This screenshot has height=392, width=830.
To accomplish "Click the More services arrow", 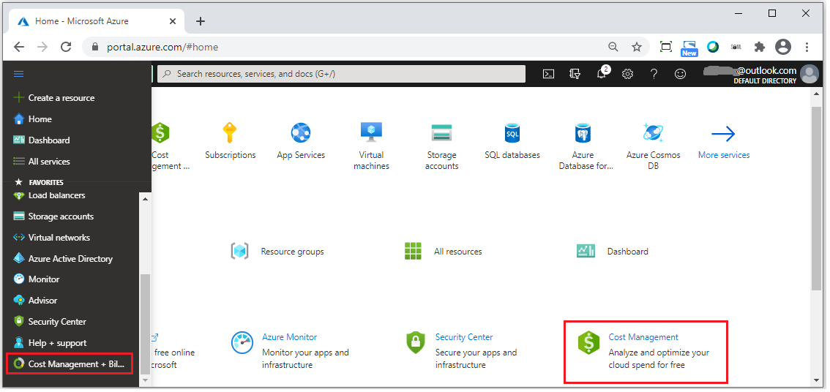I will [724, 134].
